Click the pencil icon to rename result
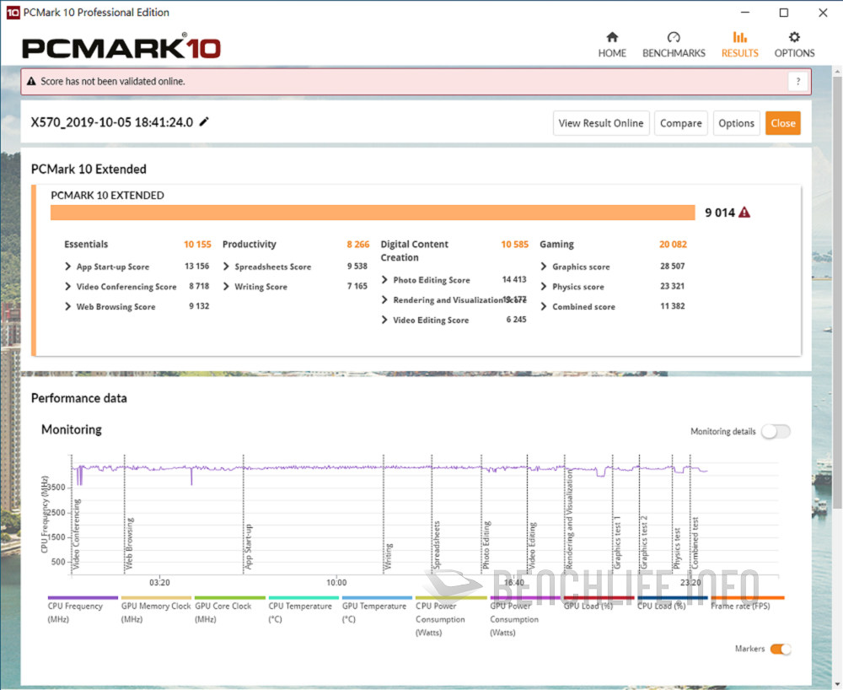 pos(204,122)
